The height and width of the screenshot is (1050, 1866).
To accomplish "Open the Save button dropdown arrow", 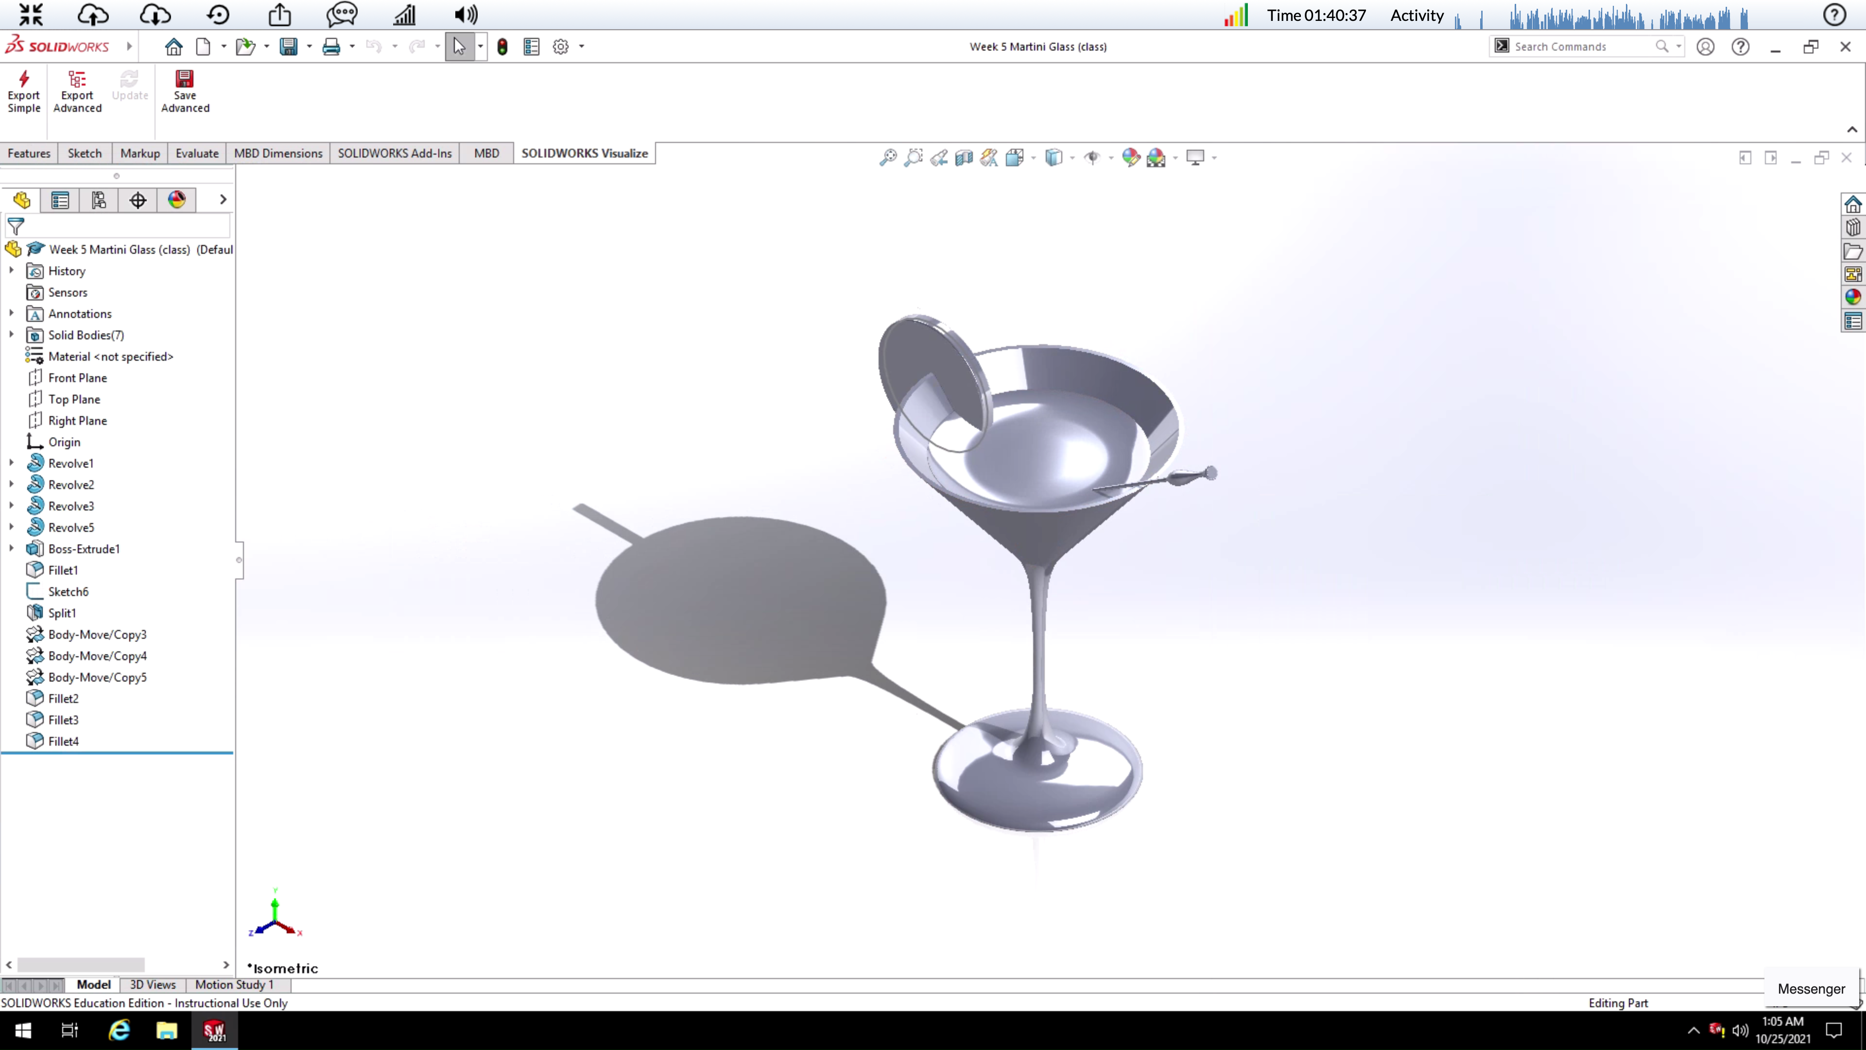I will [x=310, y=47].
